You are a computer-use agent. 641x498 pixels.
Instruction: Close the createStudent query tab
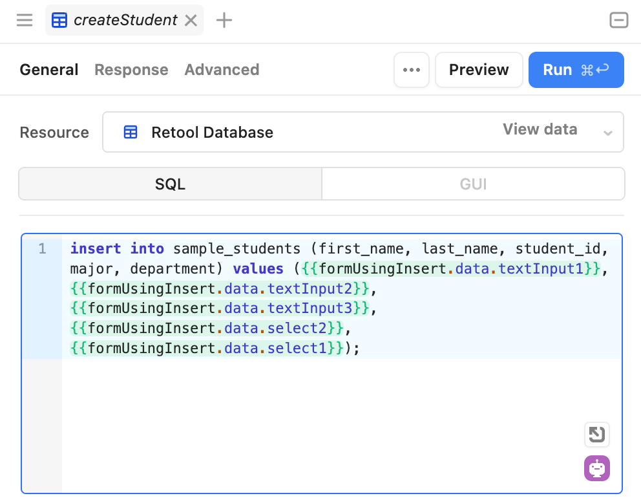coord(191,20)
